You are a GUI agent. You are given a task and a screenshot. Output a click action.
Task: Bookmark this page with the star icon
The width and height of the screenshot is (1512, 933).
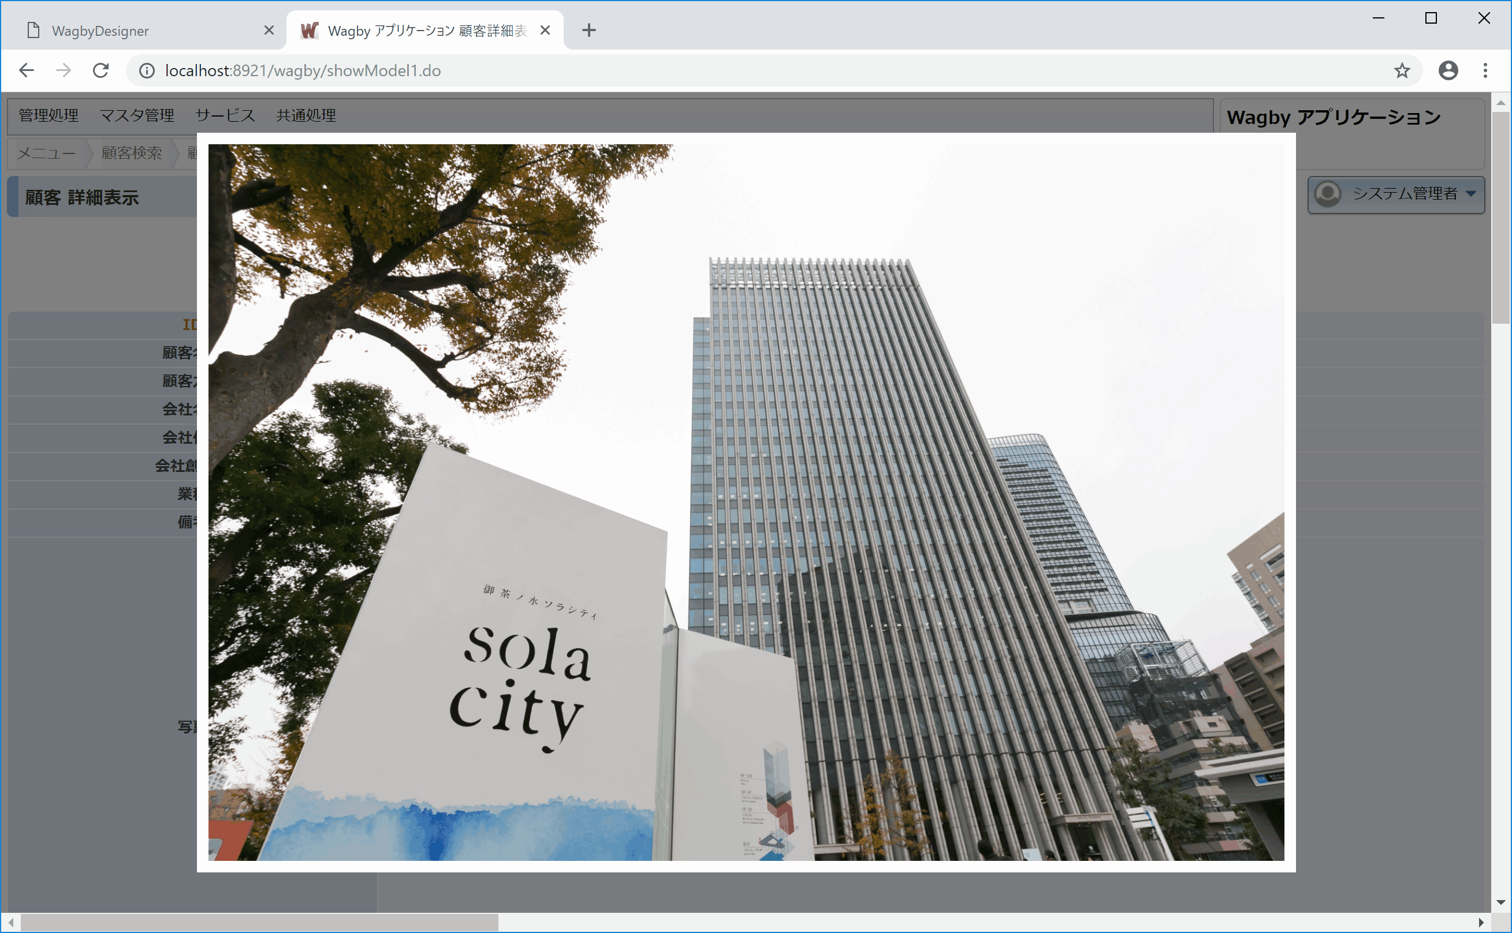(1402, 71)
